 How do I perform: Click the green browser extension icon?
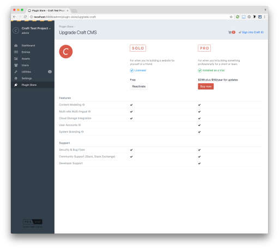pos(238,17)
